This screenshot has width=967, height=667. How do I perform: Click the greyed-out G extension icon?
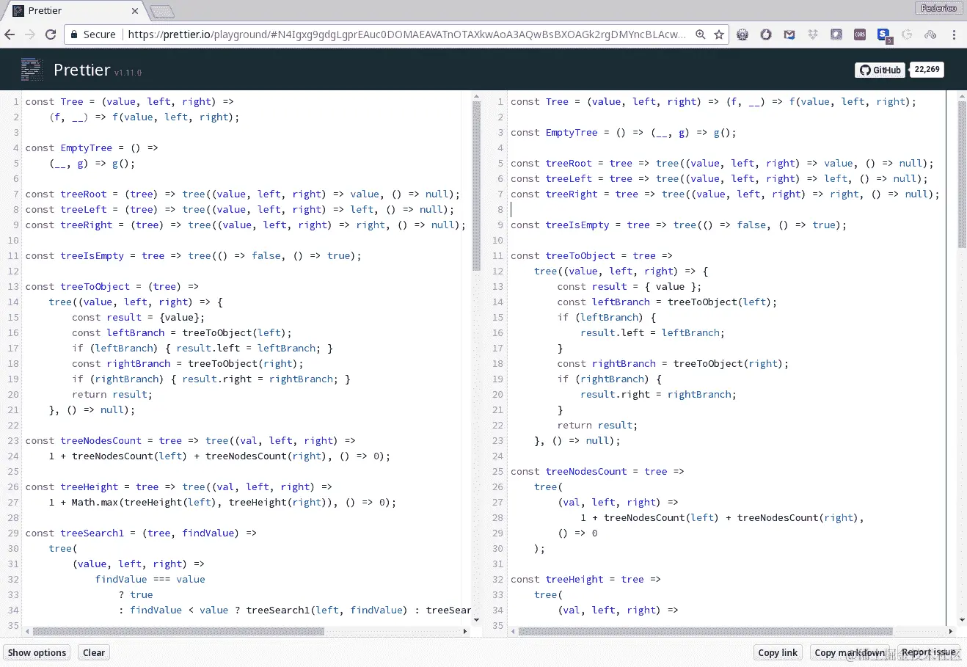click(x=907, y=34)
